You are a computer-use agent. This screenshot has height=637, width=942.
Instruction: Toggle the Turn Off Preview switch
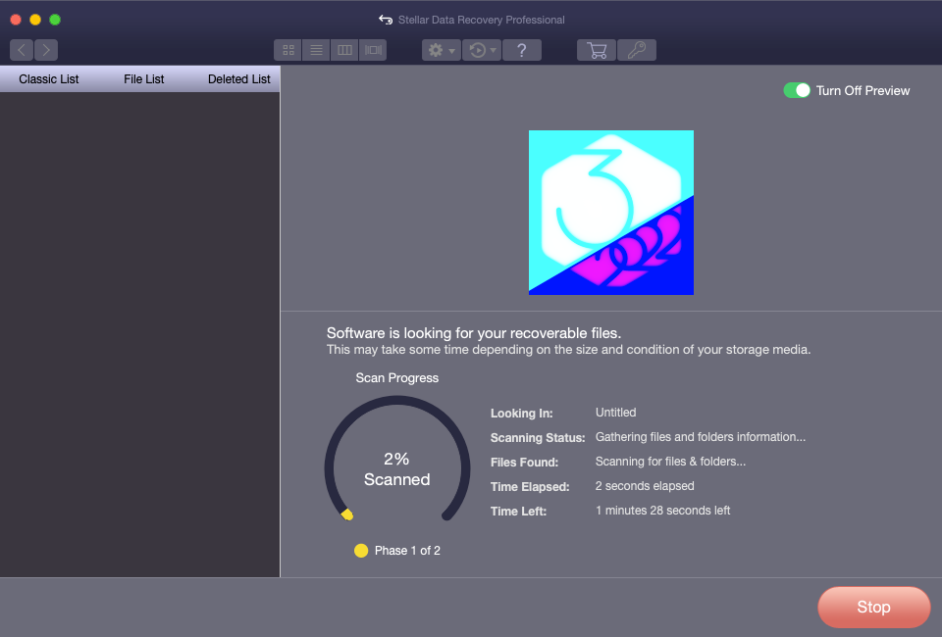click(x=797, y=90)
